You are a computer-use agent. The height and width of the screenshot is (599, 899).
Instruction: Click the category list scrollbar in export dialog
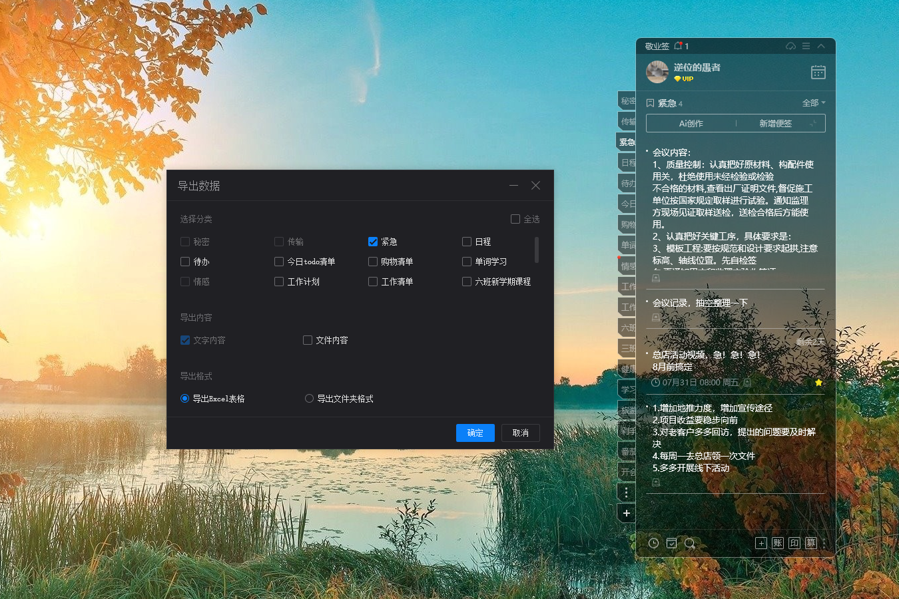537,250
